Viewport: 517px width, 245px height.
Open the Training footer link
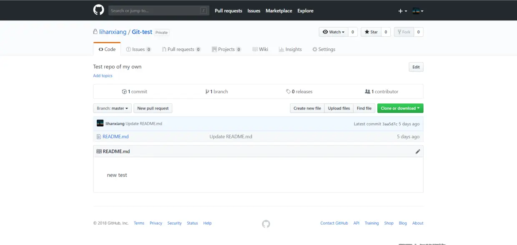click(x=372, y=223)
